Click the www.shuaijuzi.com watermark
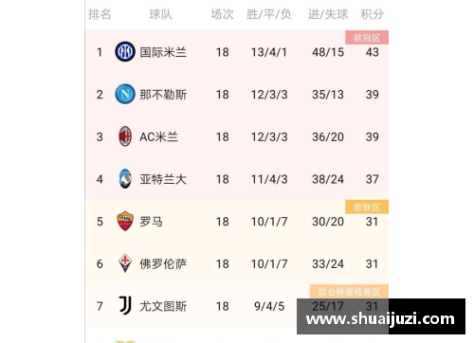This screenshot has height=343, width=474. (x=381, y=316)
